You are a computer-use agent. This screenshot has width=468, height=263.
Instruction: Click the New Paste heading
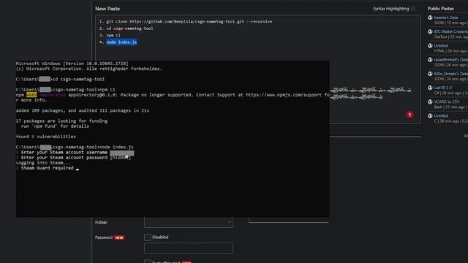[107, 9]
